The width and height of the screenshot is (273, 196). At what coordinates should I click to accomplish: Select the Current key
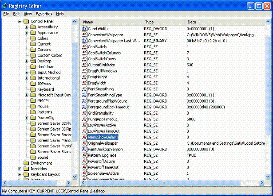(44, 44)
